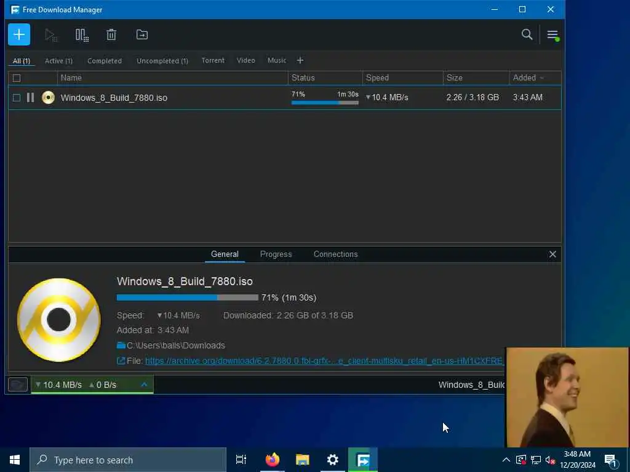Click the blue Add download plus button

pos(19,34)
